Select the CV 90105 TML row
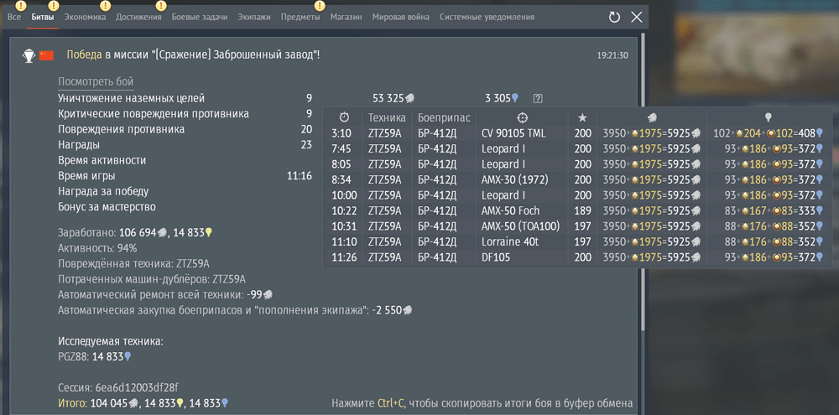This screenshot has width=839, height=415. coord(578,133)
